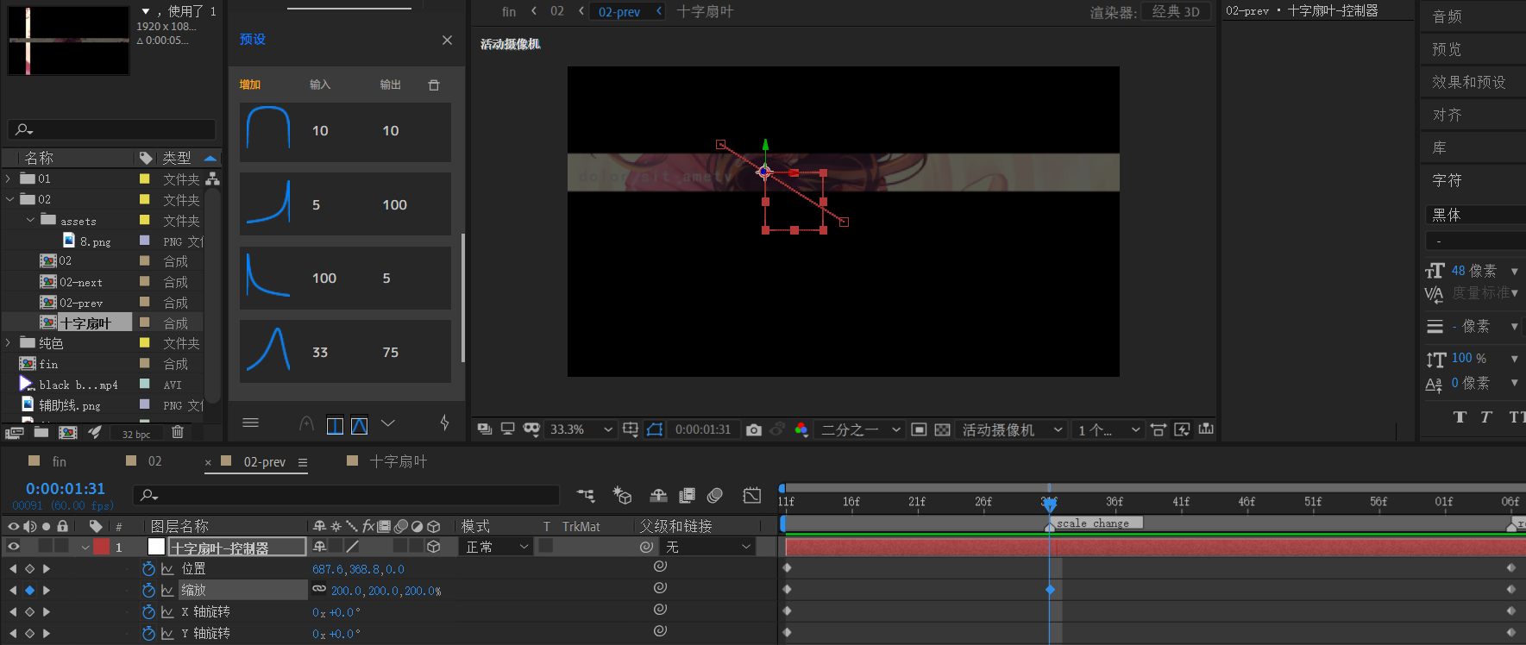Click the stopwatch for 位置 property
This screenshot has width=1526, height=645.
pos(148,569)
